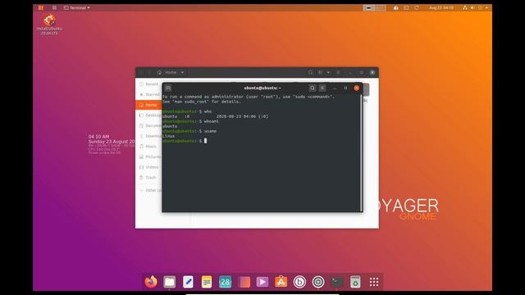Open the concentric-circle dock app icon
525x295 pixels.
(x=318, y=282)
